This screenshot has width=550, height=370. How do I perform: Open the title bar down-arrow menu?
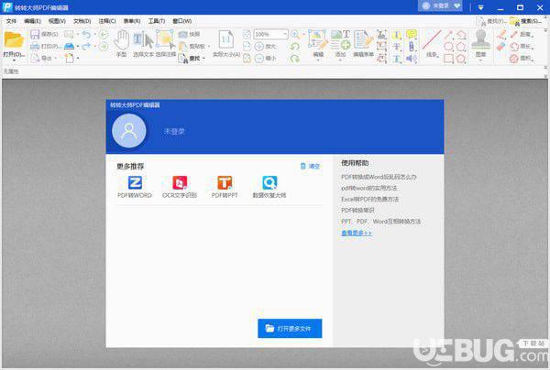481,7
